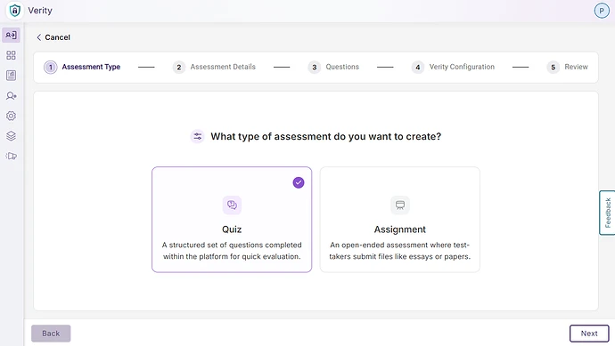Go to step 4 Verity Configuration
The image size is (615, 346).
point(453,68)
